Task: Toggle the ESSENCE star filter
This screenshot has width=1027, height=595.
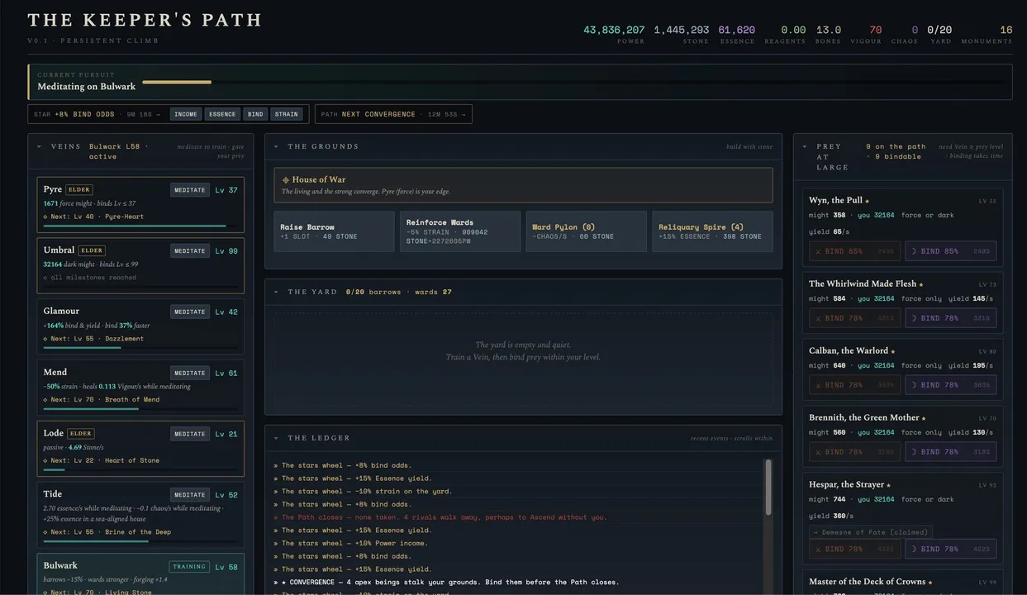Action: pyautogui.click(x=222, y=114)
